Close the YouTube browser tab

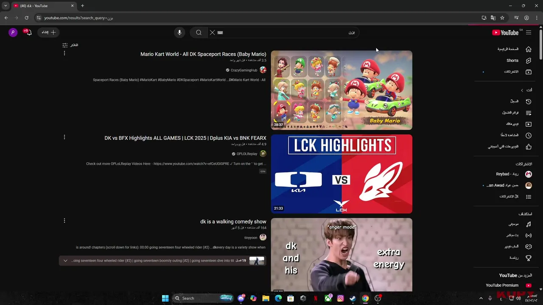point(72,6)
